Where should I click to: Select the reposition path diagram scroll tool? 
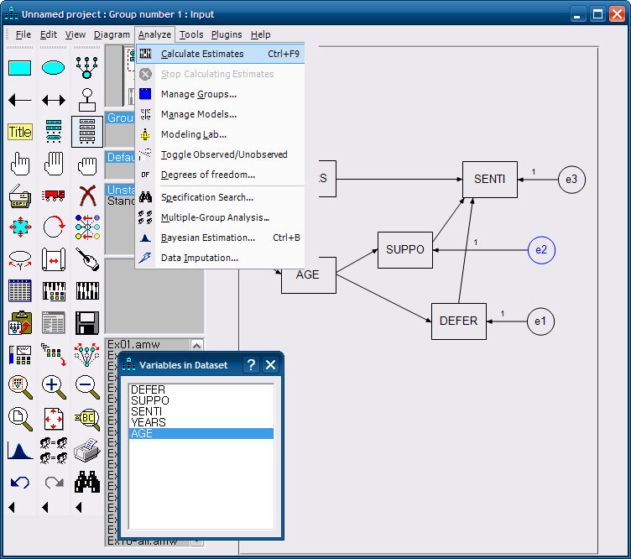coord(53,259)
